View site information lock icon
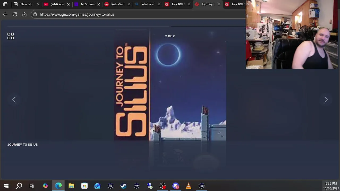This screenshot has width=340, height=191. coord(35,14)
